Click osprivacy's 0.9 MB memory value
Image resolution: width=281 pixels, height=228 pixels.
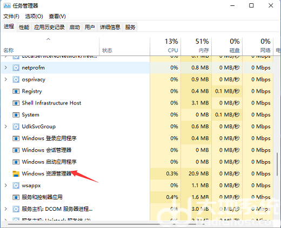click(200, 79)
